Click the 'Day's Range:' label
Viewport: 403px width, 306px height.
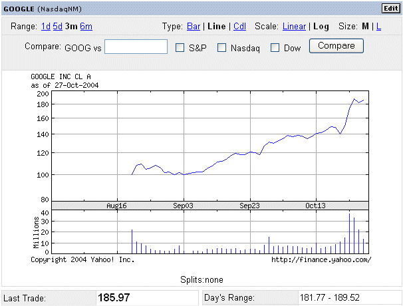[229, 298]
